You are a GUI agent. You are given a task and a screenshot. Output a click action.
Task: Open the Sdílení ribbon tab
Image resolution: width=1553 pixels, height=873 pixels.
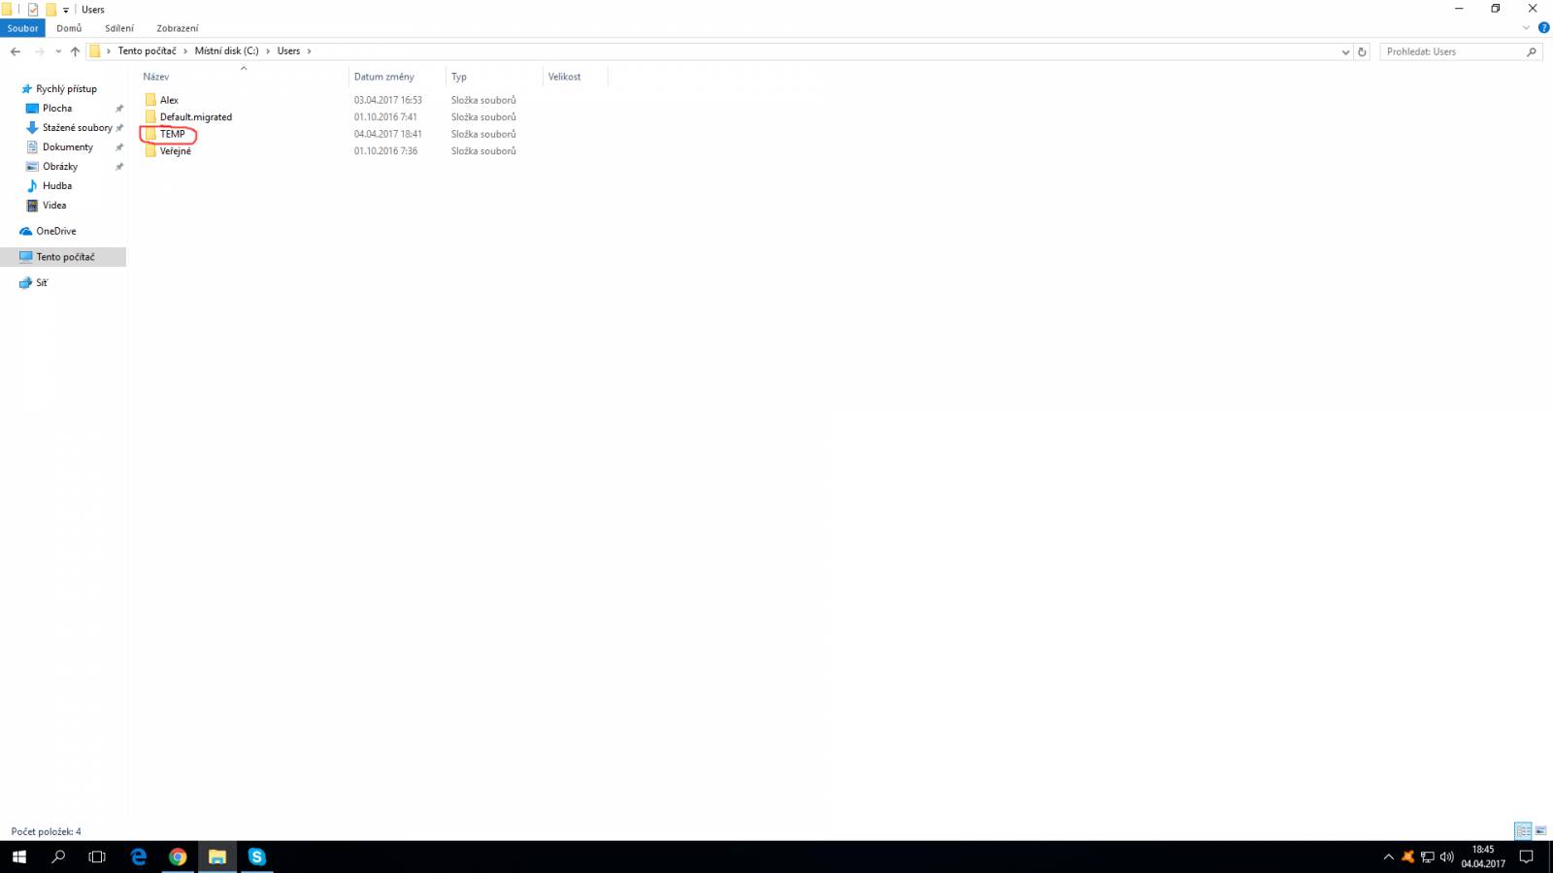(119, 28)
